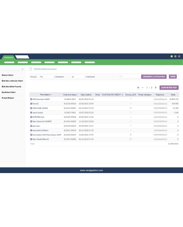Tick the Maintenant checkbox after the au field
This screenshot has width=183, height=227.
click(x=86, y=77)
